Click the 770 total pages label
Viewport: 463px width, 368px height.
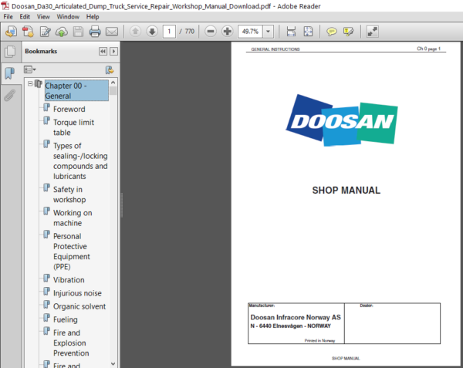tap(190, 32)
